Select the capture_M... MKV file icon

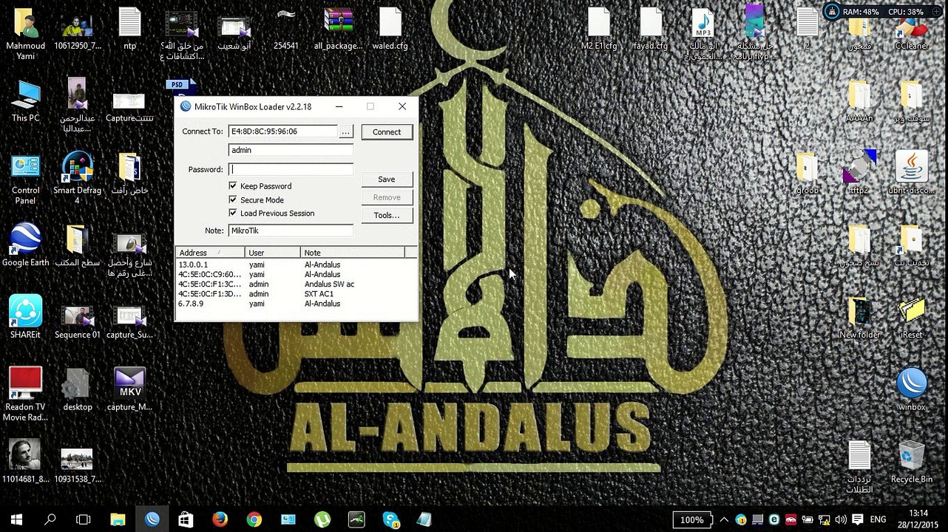pos(130,389)
